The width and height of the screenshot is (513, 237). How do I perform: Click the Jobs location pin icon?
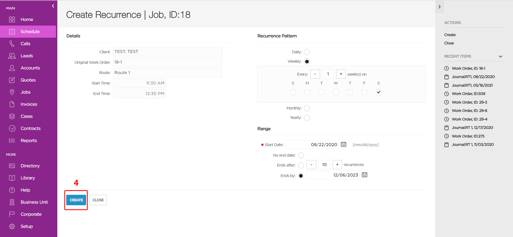pos(12,92)
